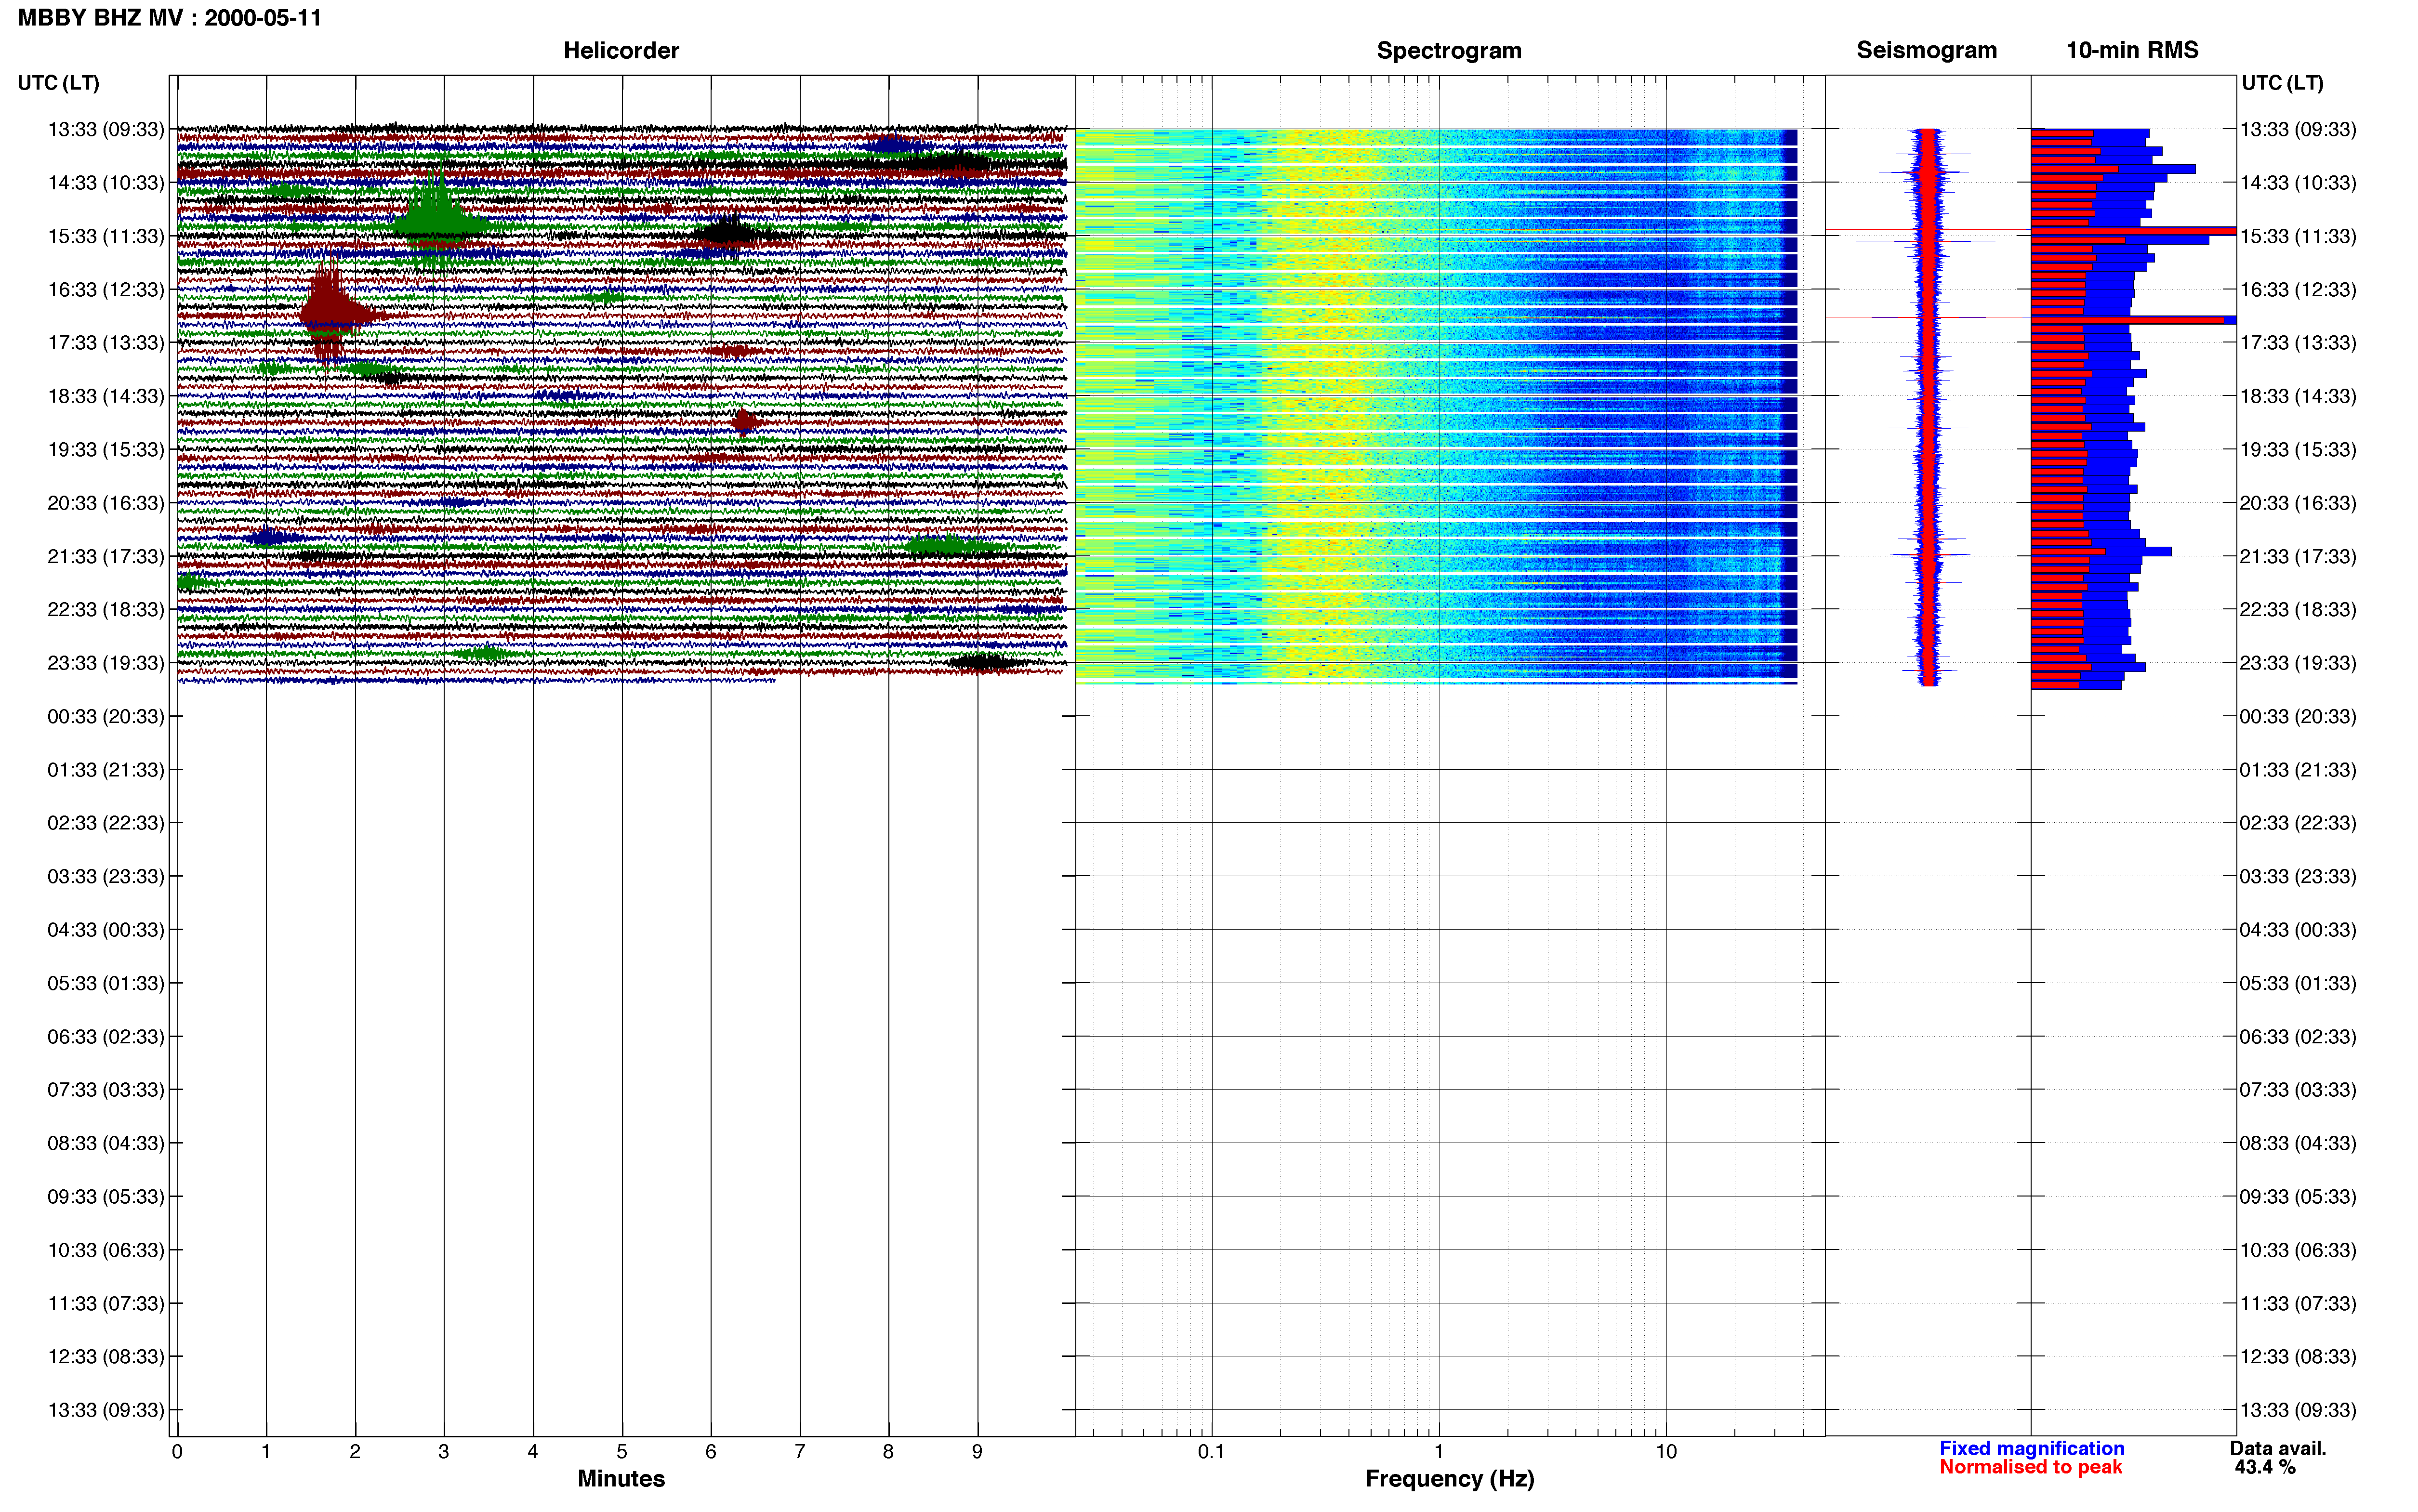The image size is (2418, 1512).
Task: Select the 'Seismogram' panel heading
Action: pos(1926,50)
